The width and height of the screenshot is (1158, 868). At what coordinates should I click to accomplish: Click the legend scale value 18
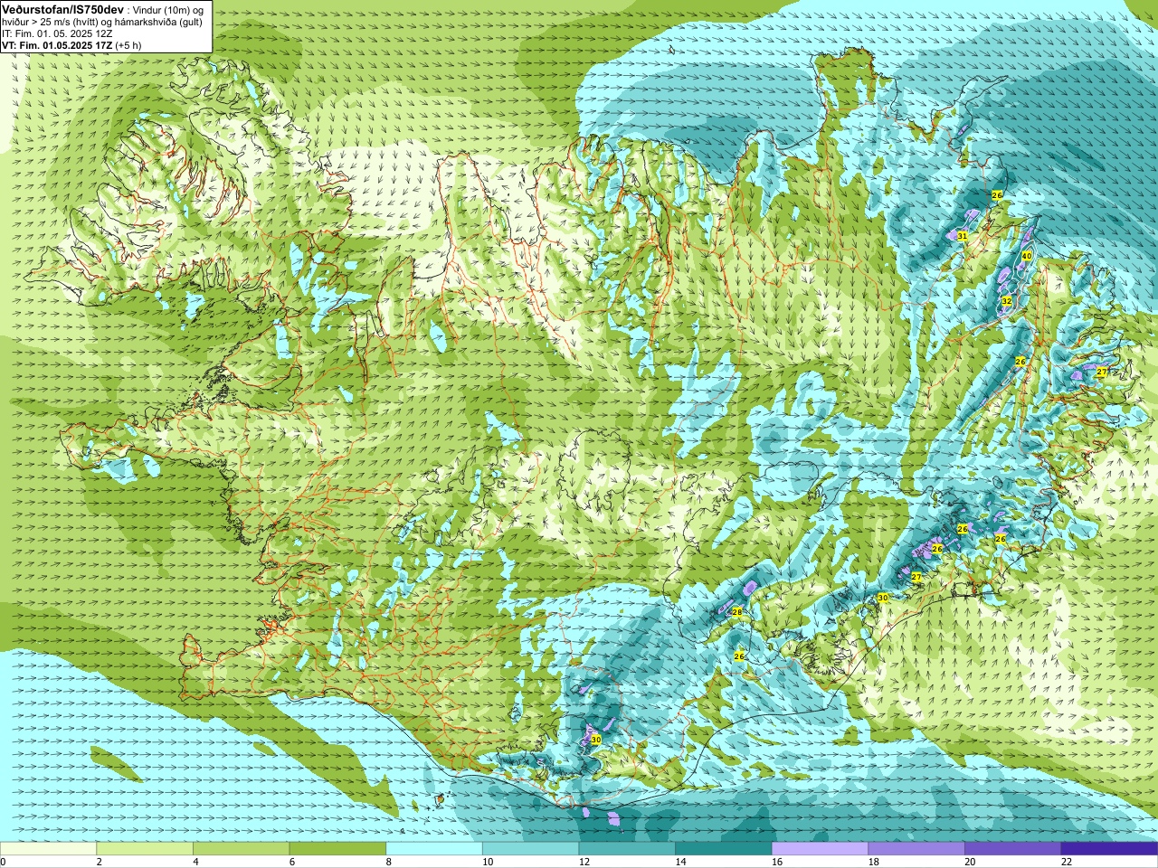(874, 862)
